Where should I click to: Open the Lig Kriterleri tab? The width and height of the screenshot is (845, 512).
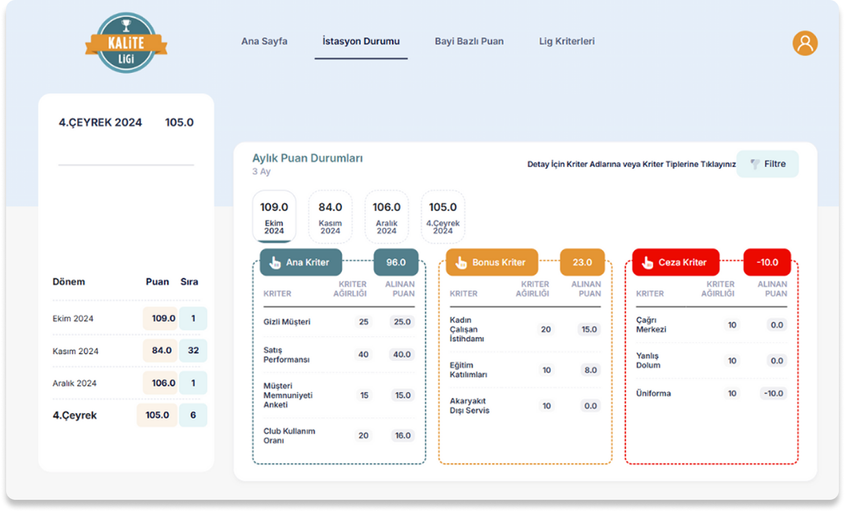(x=566, y=41)
